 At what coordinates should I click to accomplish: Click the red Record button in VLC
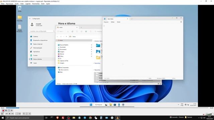coord(3,110)
